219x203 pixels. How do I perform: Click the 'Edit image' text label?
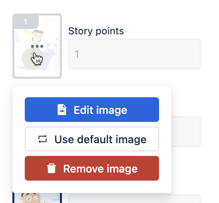101,110
